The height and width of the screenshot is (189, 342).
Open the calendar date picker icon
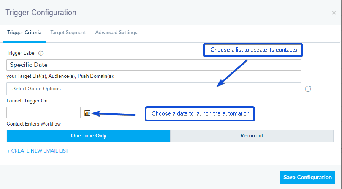click(x=87, y=113)
